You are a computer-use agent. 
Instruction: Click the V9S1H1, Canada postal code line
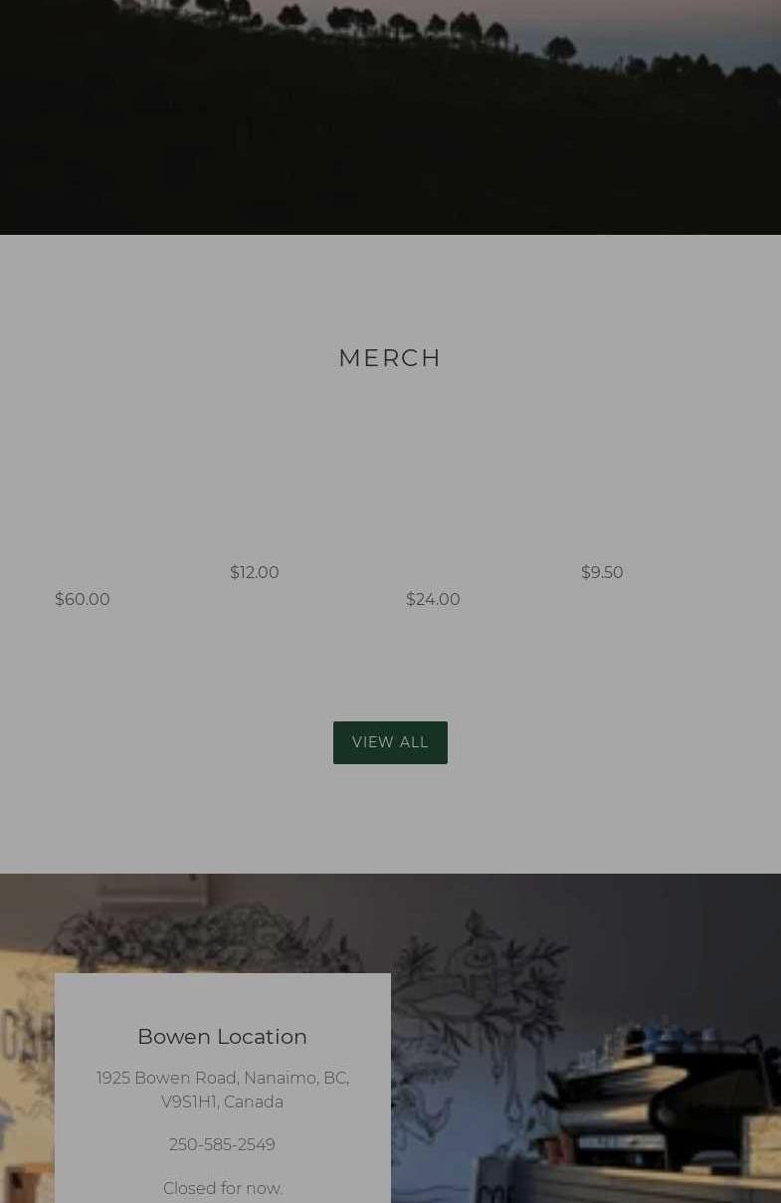point(223,1102)
